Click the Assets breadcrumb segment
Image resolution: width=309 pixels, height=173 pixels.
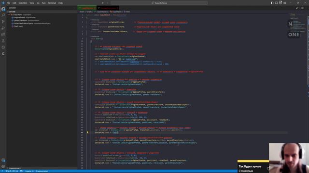(x=82, y=12)
